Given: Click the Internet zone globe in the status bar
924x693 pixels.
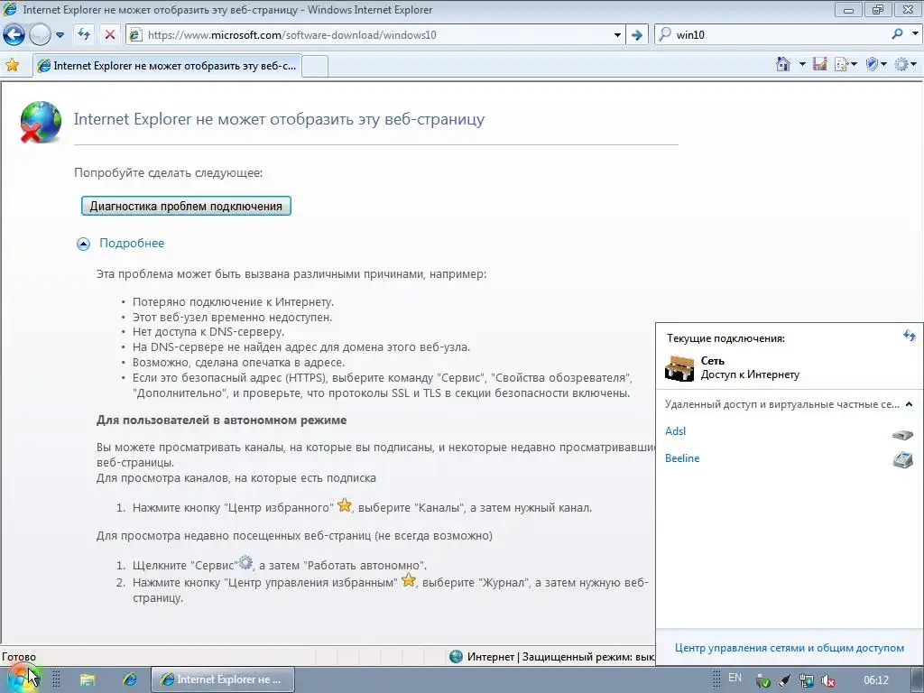Looking at the screenshot, I should (x=456, y=657).
